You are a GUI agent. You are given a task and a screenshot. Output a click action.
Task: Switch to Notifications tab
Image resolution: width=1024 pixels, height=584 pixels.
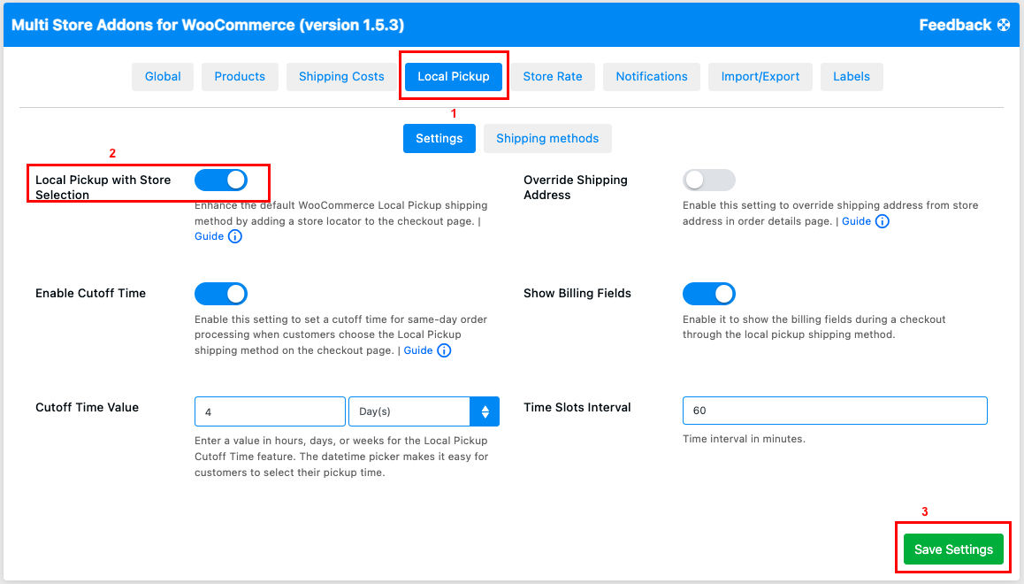pos(652,76)
